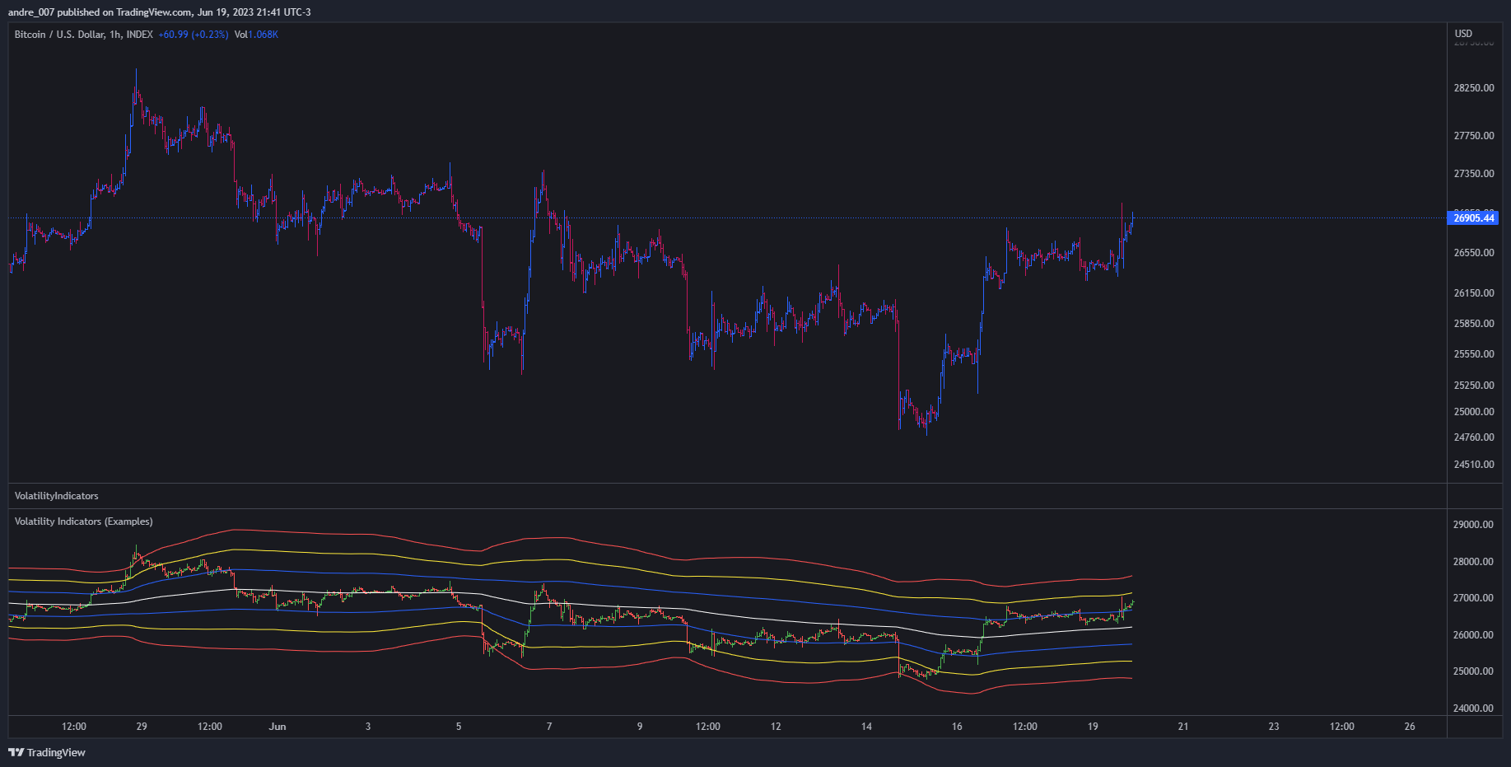
Task: Click the 24000.00 indicator axis label
Action: [x=1474, y=709]
